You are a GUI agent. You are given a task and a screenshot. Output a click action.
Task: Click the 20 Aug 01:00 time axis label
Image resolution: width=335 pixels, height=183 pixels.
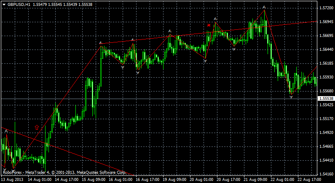coord(202,180)
